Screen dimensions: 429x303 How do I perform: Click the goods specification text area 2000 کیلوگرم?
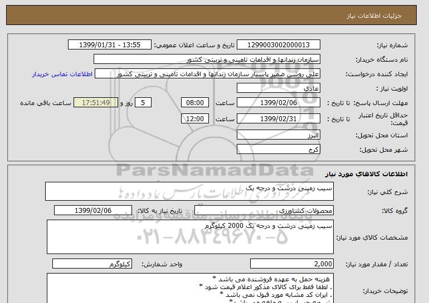190,237
